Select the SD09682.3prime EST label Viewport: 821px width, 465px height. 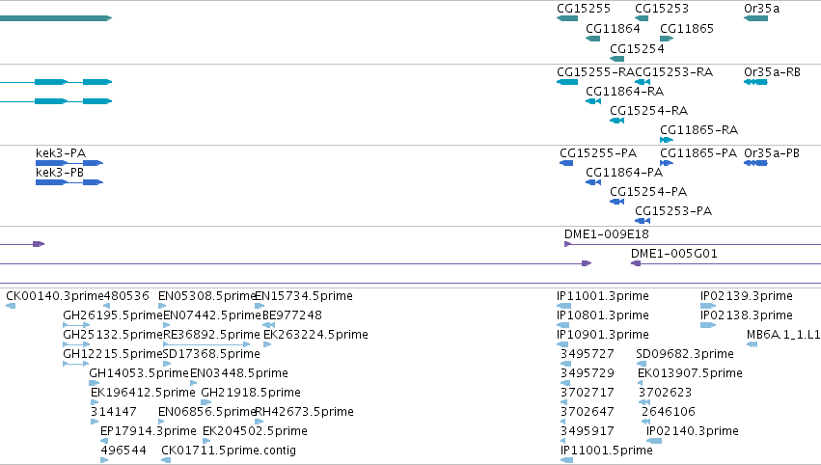685,354
